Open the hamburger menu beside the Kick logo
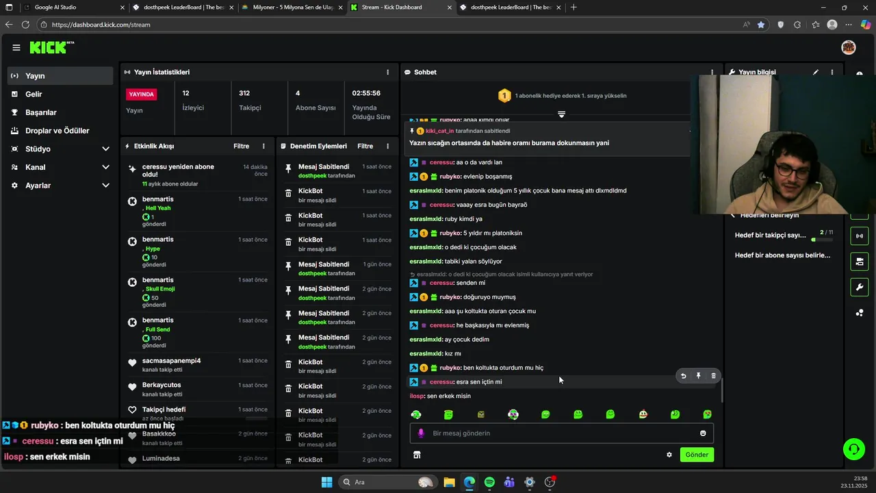The width and height of the screenshot is (876, 493). (16, 48)
